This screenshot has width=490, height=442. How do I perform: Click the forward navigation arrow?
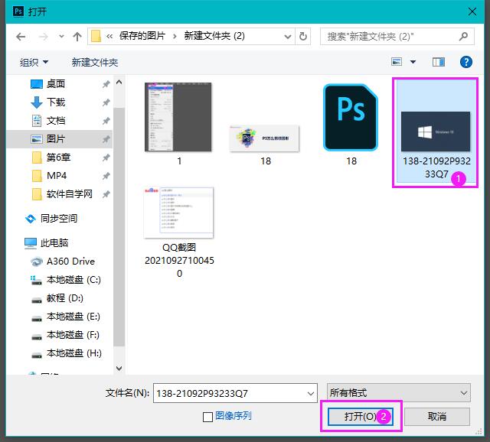(43, 37)
